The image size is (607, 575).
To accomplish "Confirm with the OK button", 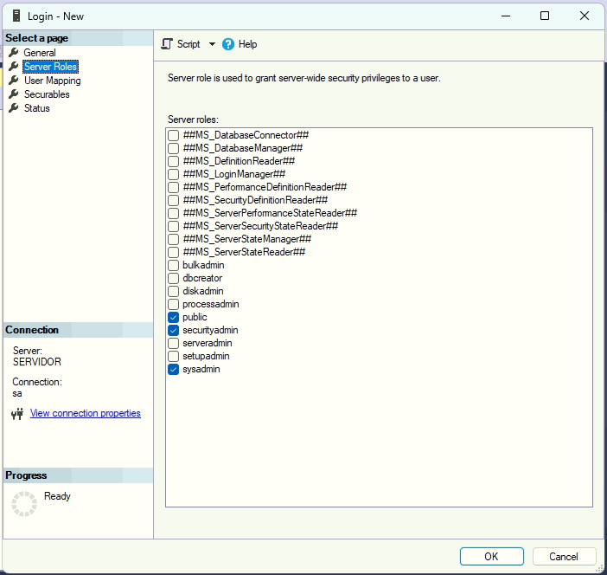I will [x=492, y=557].
